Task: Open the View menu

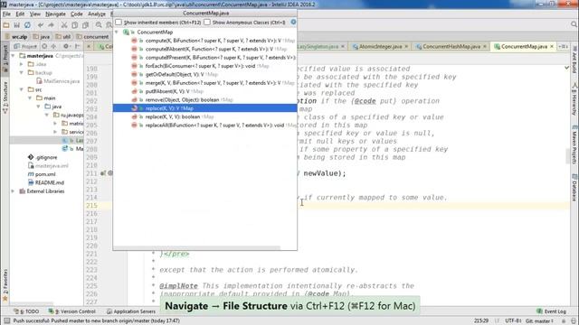Action: point(35,14)
